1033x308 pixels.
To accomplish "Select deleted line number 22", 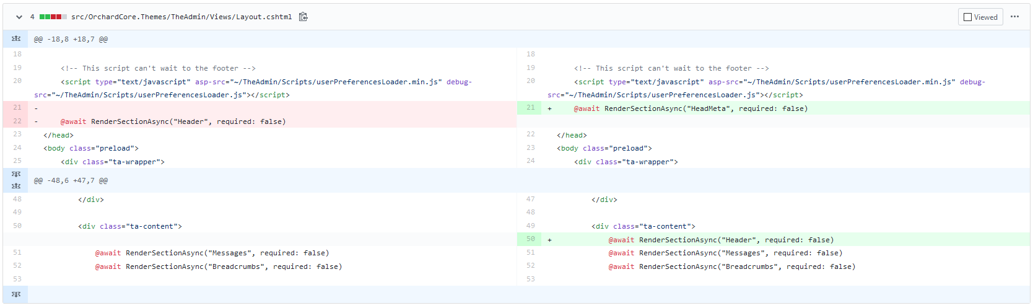I will (17, 121).
